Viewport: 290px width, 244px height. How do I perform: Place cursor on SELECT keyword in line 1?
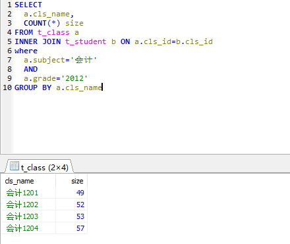[x=28, y=5]
